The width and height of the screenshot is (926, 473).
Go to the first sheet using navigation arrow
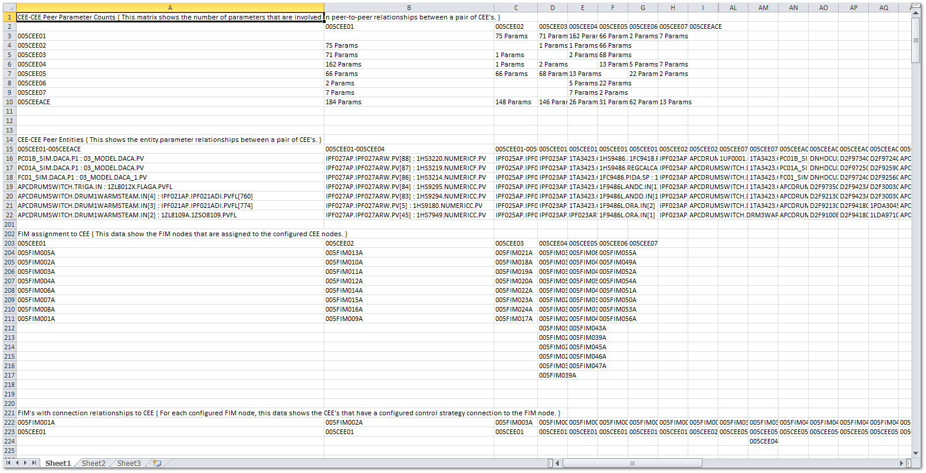click(8, 463)
